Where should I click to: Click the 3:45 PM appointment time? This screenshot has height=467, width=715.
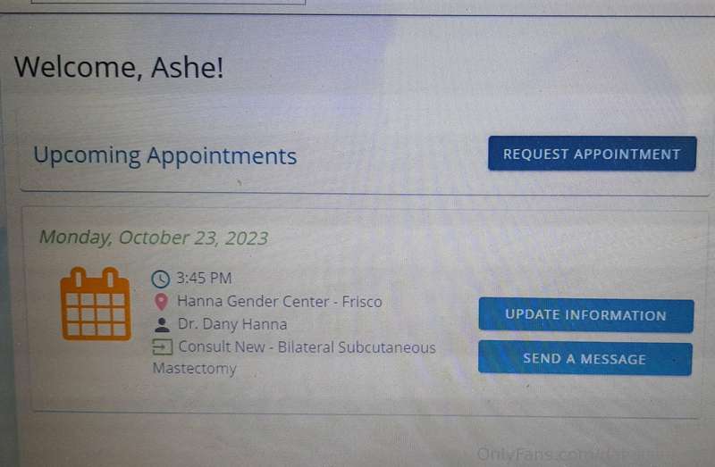204,278
